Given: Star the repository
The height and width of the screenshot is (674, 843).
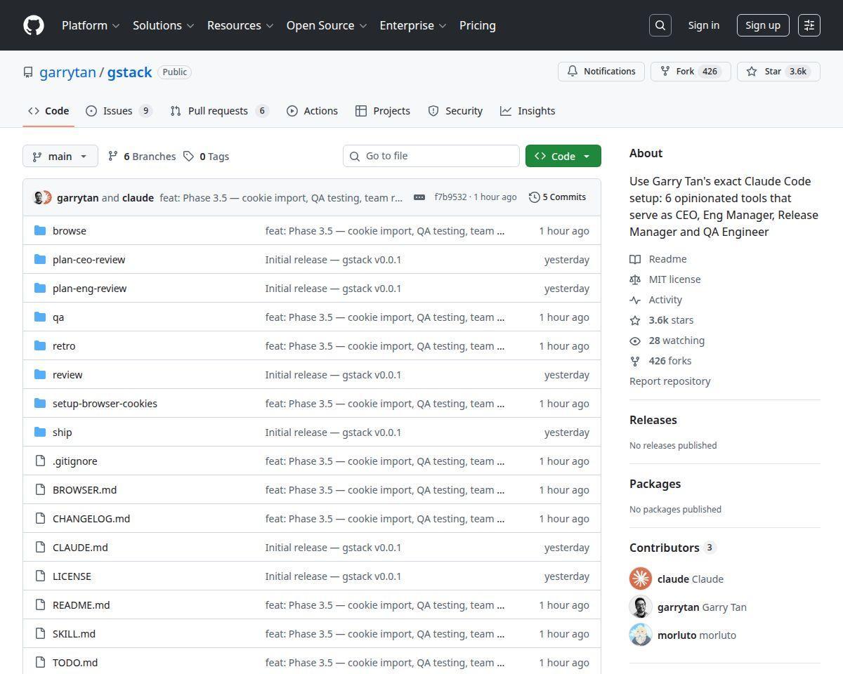Looking at the screenshot, I should pos(778,72).
